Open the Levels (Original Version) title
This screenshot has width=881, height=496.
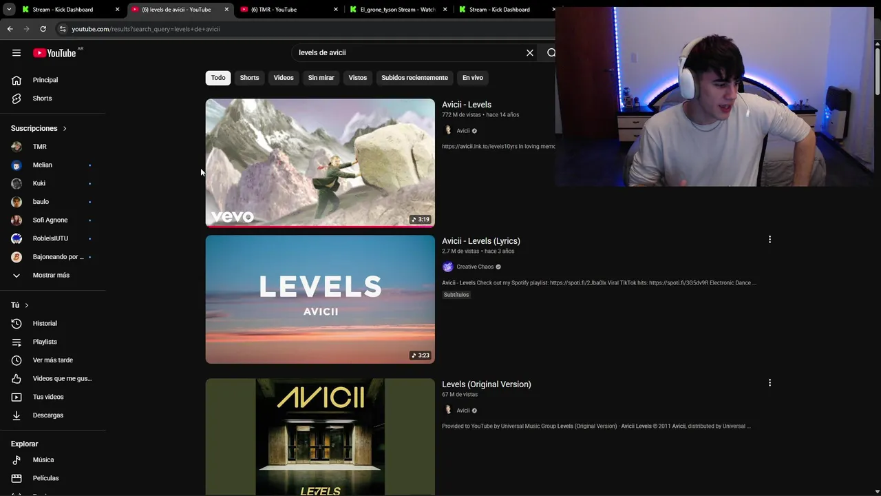point(487,384)
